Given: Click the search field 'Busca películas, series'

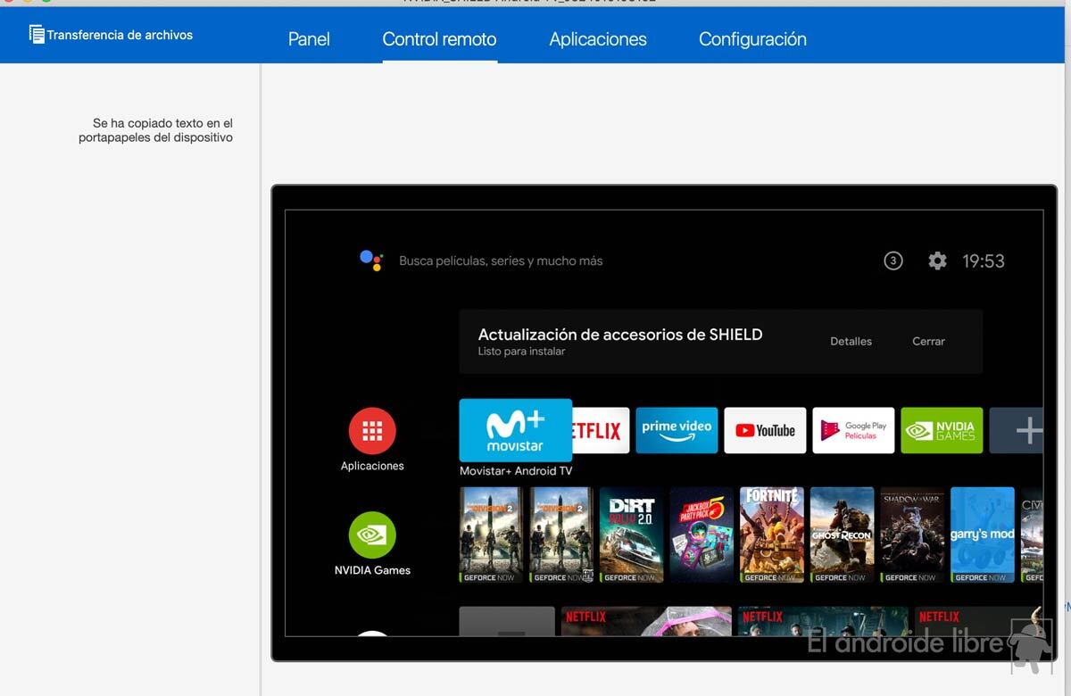Looking at the screenshot, I should point(501,261).
